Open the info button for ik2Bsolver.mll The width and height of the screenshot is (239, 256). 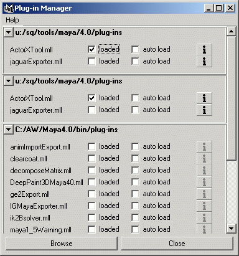[x=204, y=217]
